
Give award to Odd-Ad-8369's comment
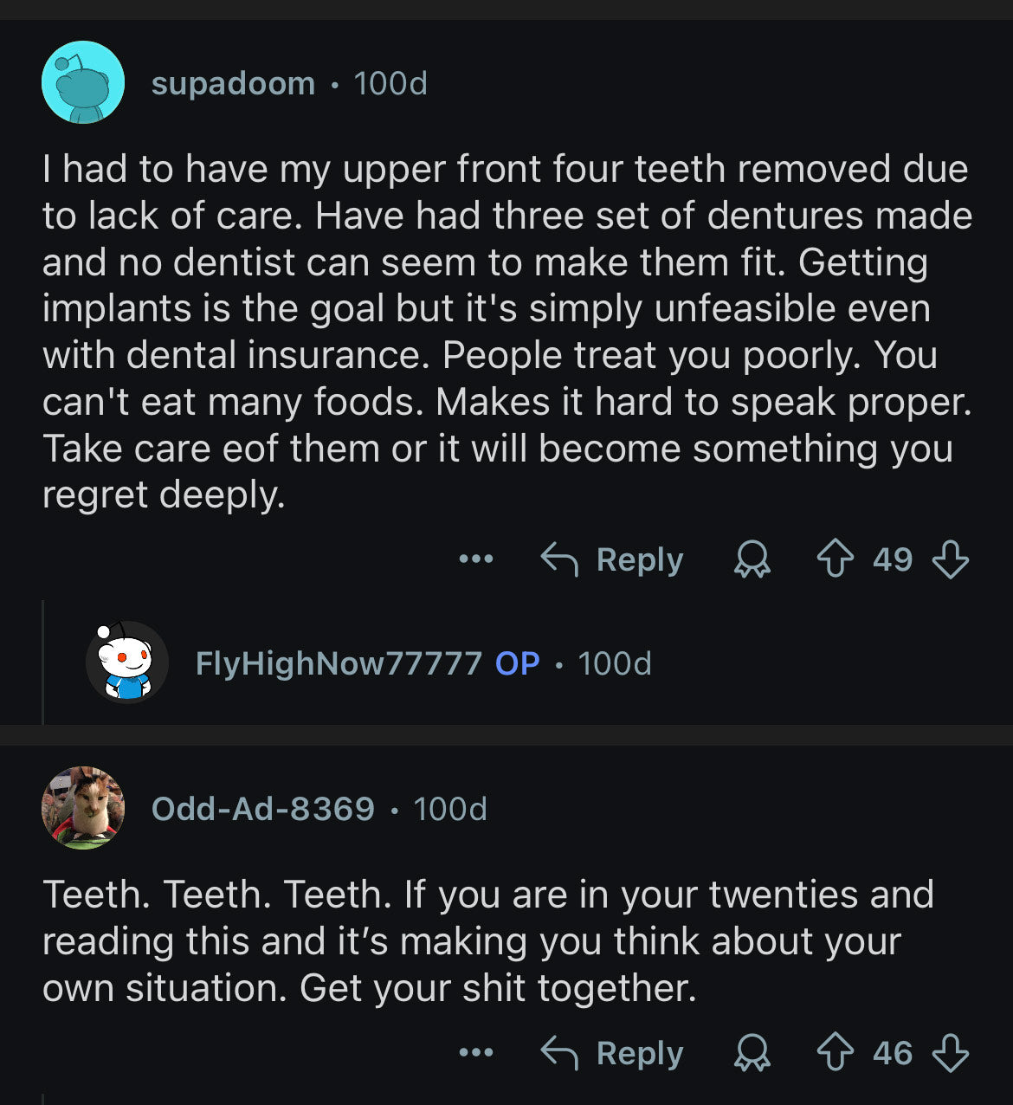[752, 1053]
